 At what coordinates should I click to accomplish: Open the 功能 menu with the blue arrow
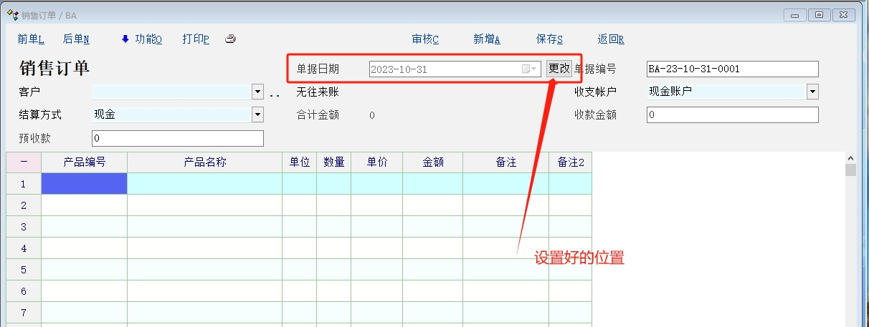pos(142,39)
